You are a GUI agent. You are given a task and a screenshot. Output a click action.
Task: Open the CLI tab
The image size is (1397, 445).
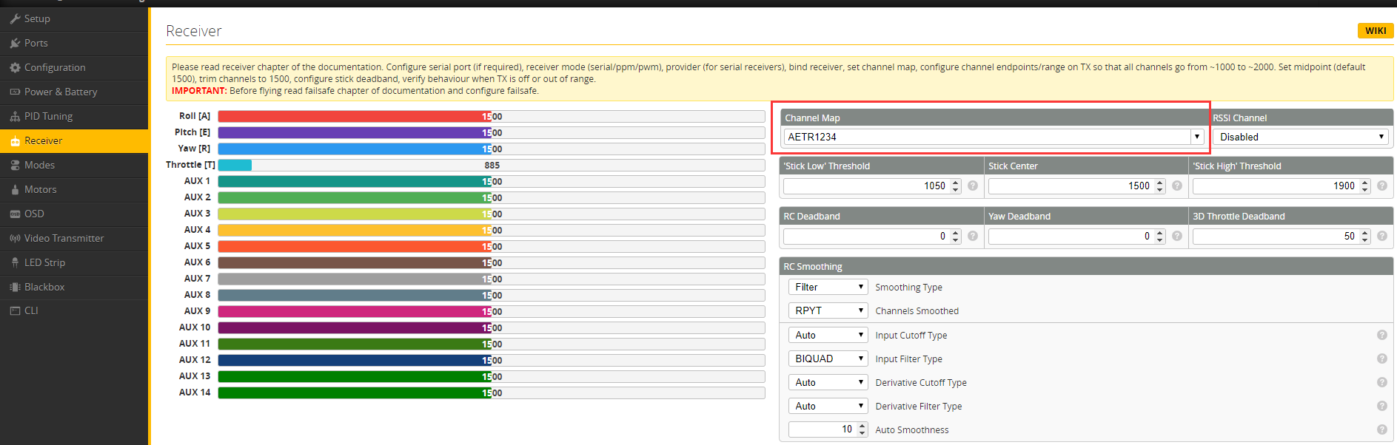31,310
